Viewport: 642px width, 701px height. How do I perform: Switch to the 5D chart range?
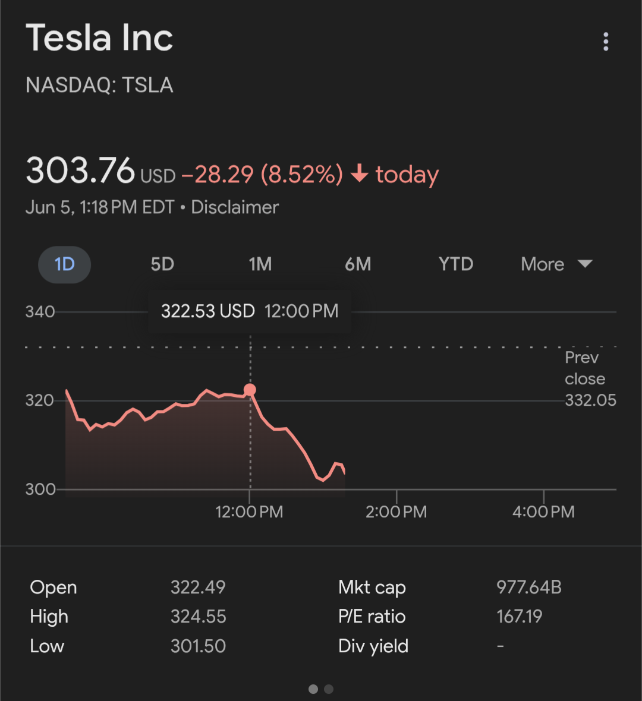pyautogui.click(x=162, y=264)
